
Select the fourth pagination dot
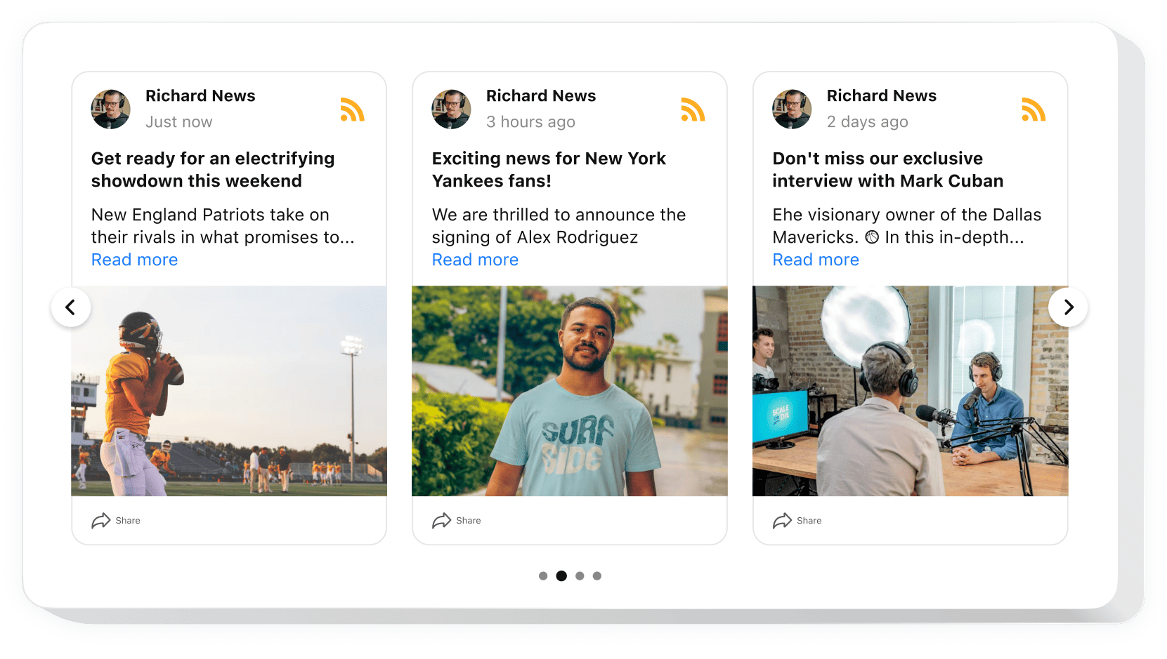pyautogui.click(x=597, y=575)
